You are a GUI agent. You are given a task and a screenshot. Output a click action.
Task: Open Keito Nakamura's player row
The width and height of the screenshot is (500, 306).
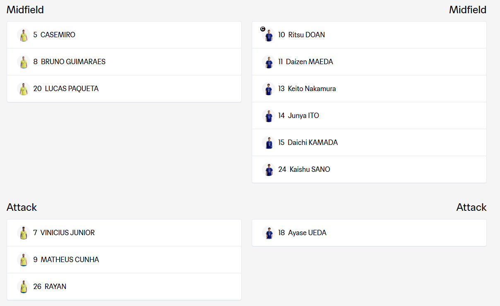(369, 89)
